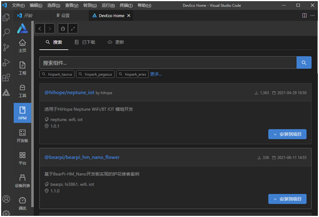Open 平台 platforms in DevEco sidebar

22,159
